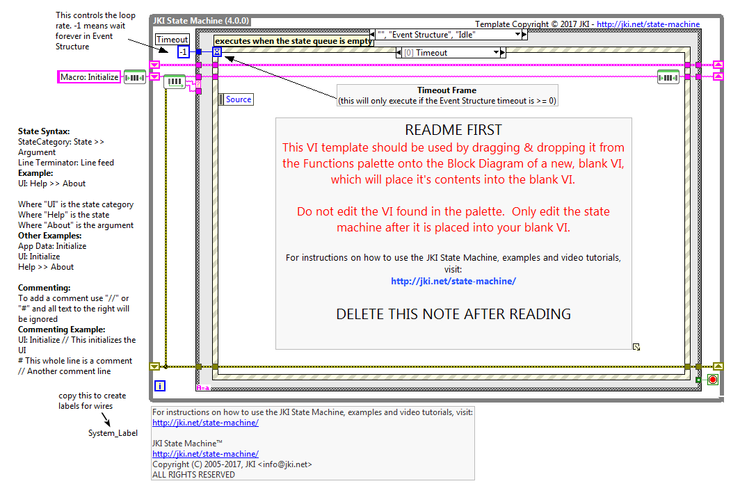Click the Parse State Queue VI with the green arrow
Image resolution: width=740 pixels, height=495 pixels.
pyautogui.click(x=175, y=82)
